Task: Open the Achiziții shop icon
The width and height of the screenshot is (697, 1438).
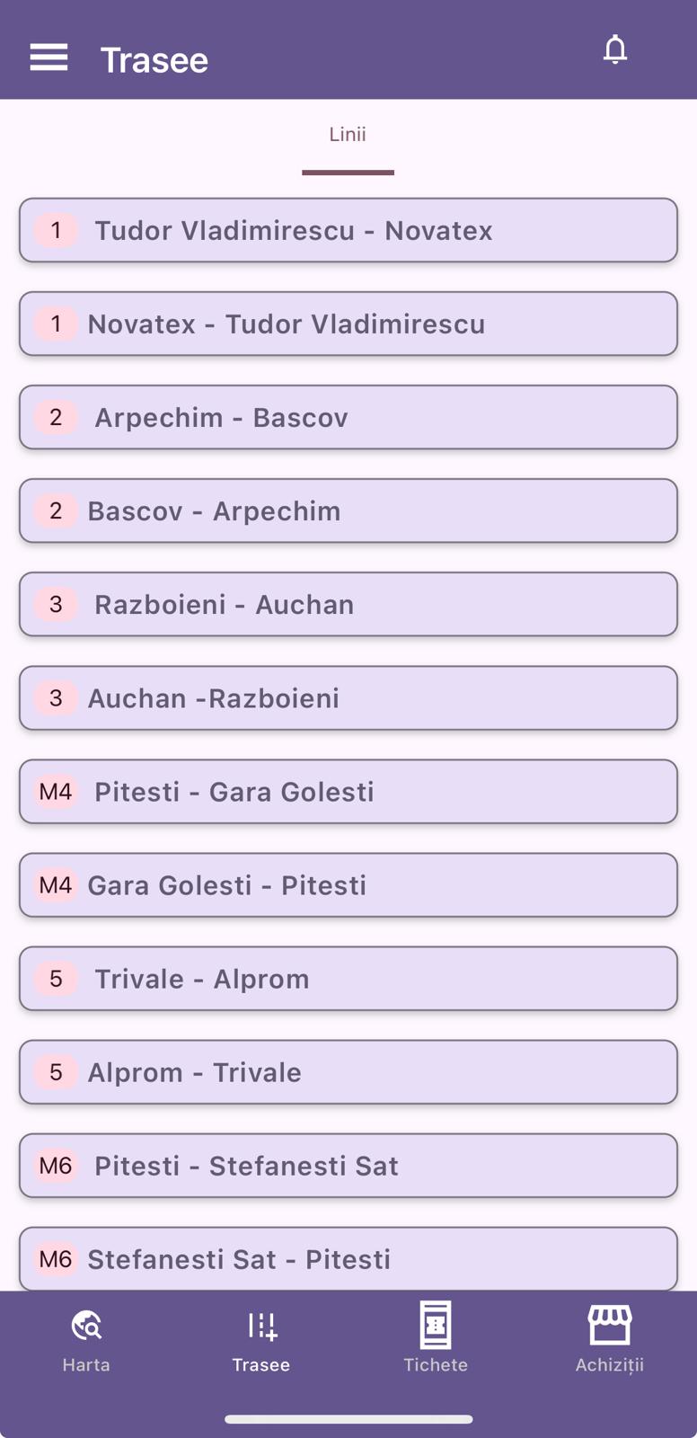Action: [610, 1325]
